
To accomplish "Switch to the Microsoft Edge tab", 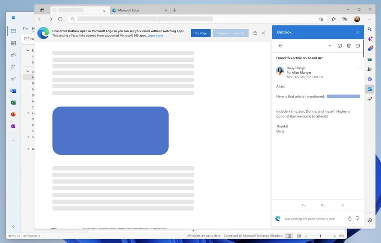I will tap(140, 10).
